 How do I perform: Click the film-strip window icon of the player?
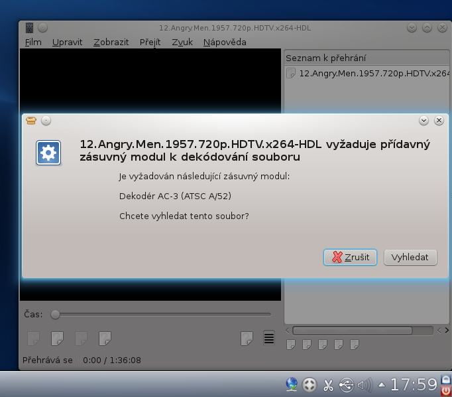(29, 28)
